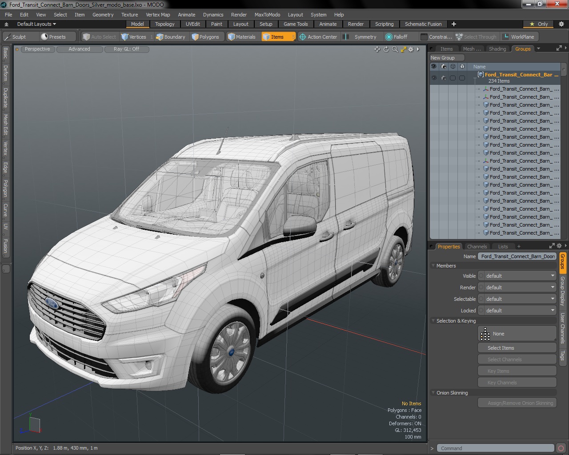569x455 pixels.
Task: Open the Render dropdown in Members
Action: (x=517, y=287)
